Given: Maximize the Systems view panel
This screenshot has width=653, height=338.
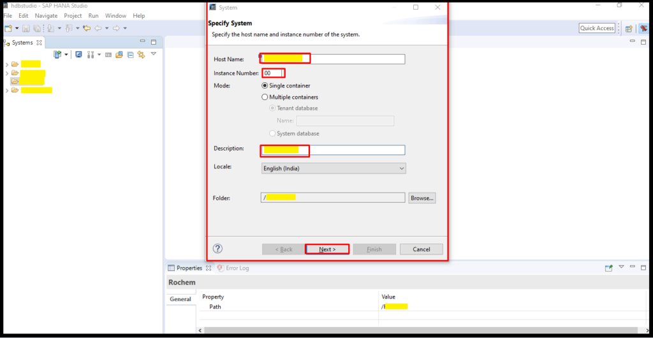Looking at the screenshot, I should pyautogui.click(x=153, y=42).
